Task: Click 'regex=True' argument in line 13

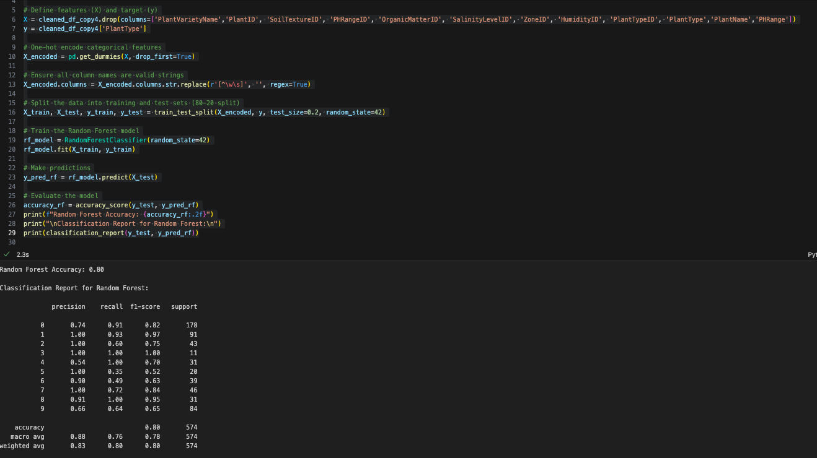Action: (289, 84)
